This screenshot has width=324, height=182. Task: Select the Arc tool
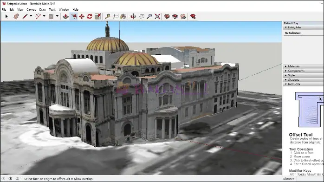(38, 16)
